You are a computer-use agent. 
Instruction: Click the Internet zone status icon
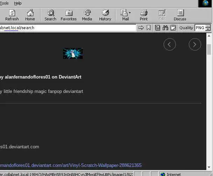tap(163, 174)
